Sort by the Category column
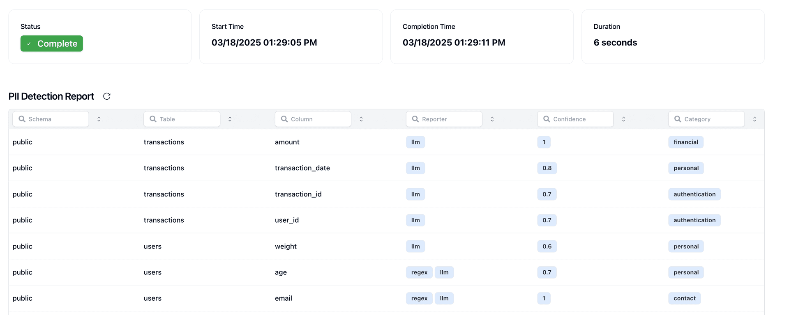Screen dimensions: 789x315 (x=754, y=119)
